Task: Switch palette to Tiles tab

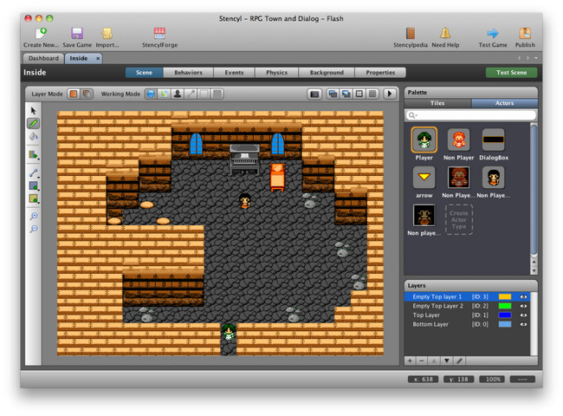Action: pyautogui.click(x=437, y=103)
